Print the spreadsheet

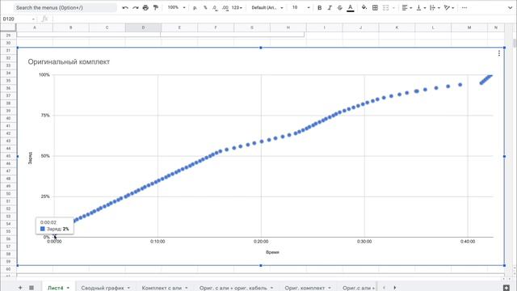(145, 7)
